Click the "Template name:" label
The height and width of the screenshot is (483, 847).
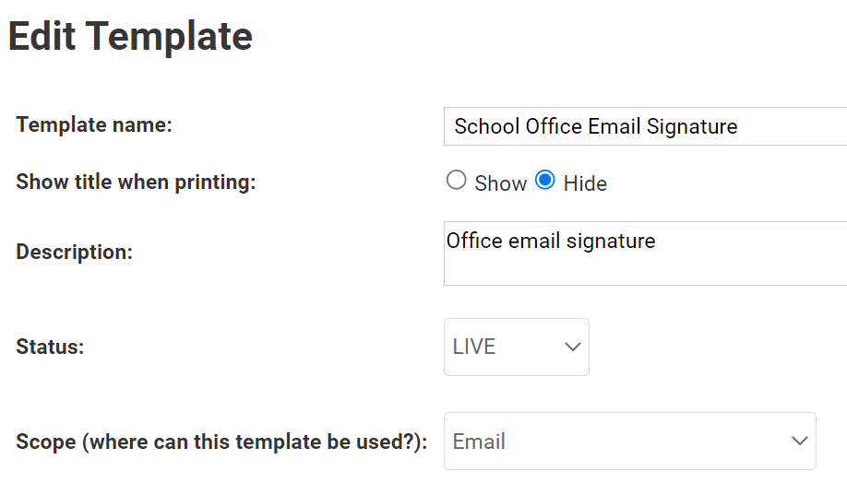[94, 124]
